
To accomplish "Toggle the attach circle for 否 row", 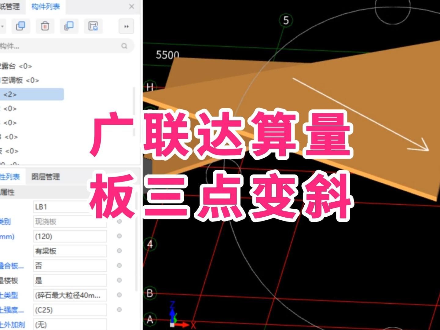I will [x=119, y=265].
